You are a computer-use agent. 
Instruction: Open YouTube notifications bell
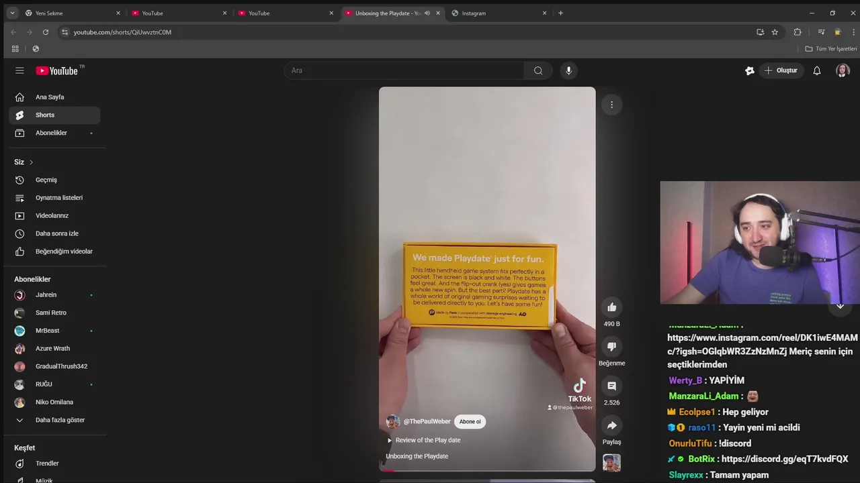[817, 70]
